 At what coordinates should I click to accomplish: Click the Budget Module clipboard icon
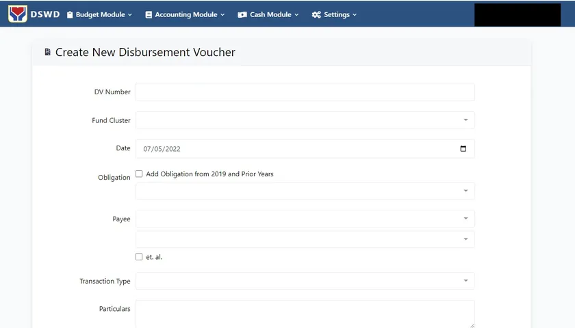[70, 14]
